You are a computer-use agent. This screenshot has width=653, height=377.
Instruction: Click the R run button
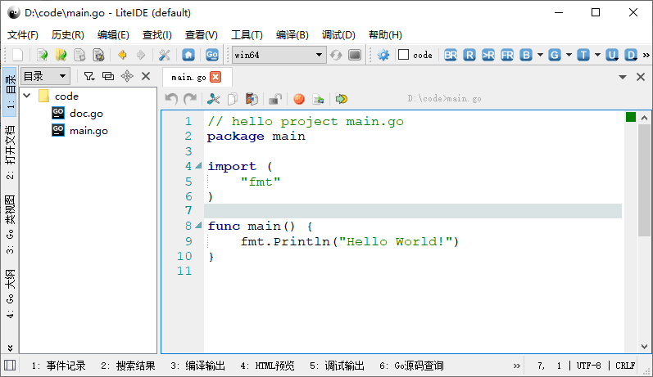(x=469, y=55)
